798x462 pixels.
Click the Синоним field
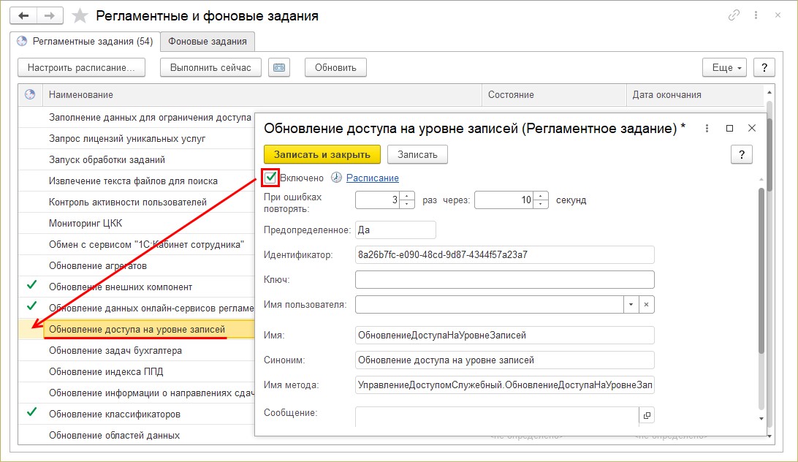[x=504, y=360]
